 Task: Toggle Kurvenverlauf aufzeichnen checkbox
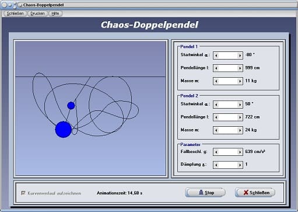(23, 193)
